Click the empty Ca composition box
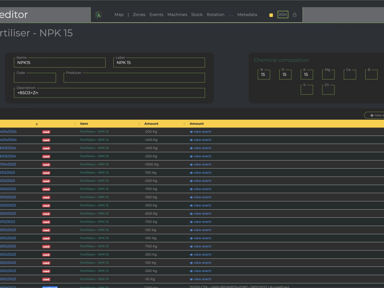The height and width of the screenshot is (288, 384). pyautogui.click(x=350, y=74)
